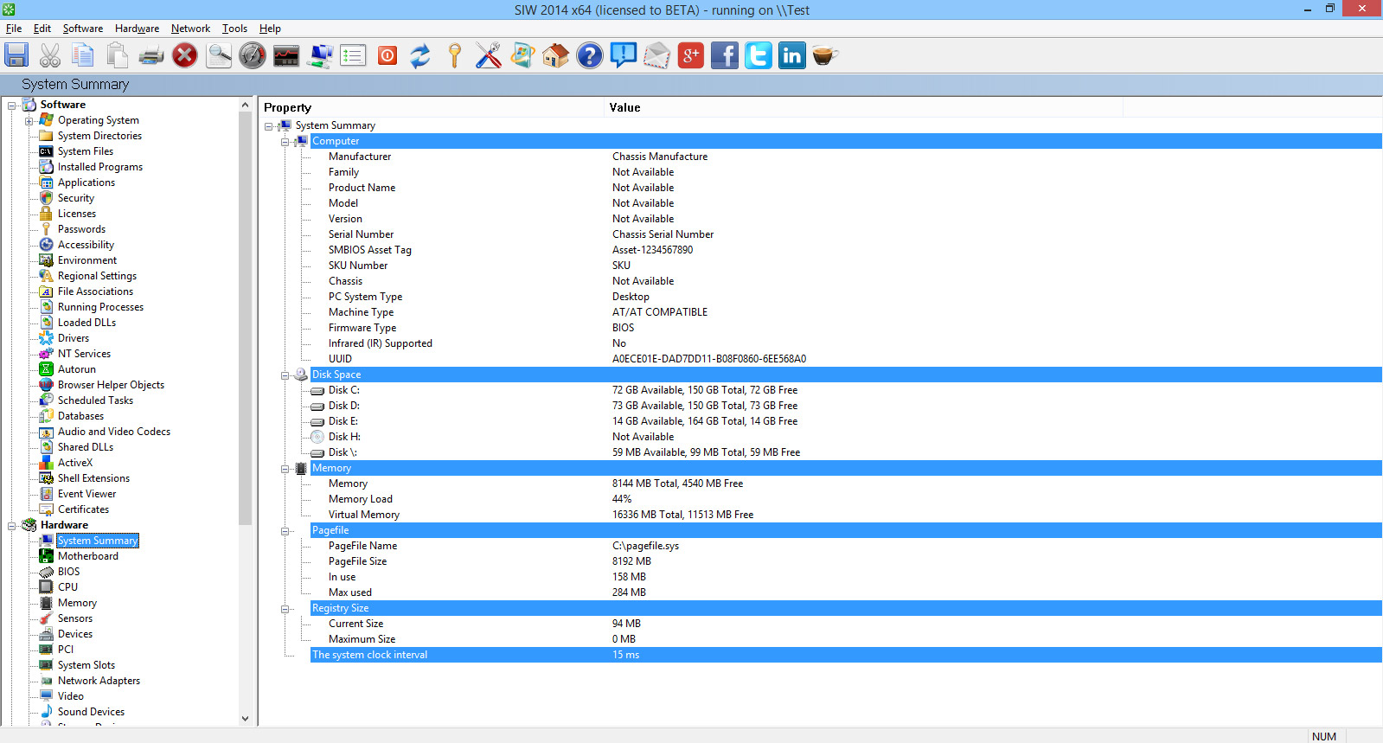Open the Software menu
Viewport: 1383px width, 743px height.
click(x=83, y=29)
